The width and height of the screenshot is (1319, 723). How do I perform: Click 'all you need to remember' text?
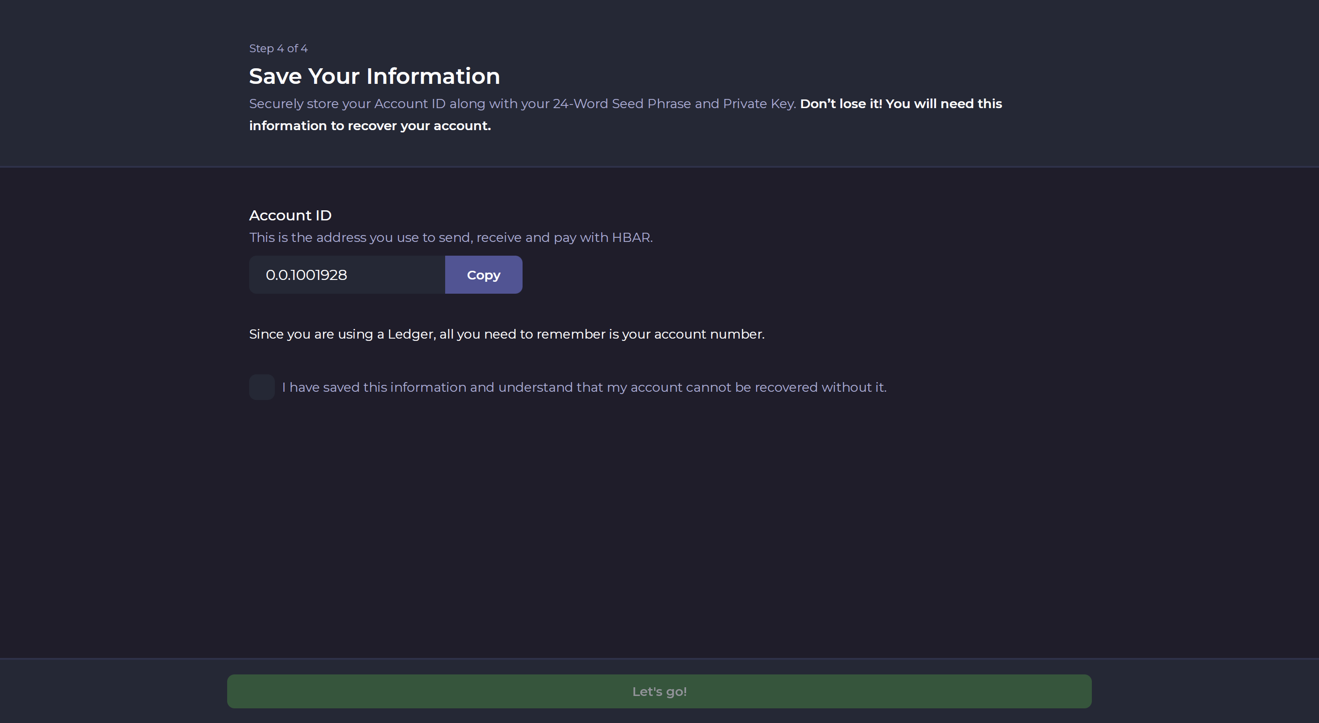(x=522, y=334)
